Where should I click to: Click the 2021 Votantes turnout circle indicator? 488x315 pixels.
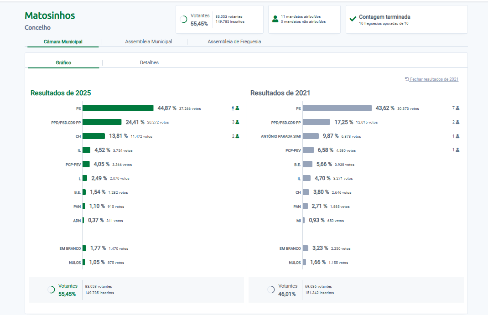(271, 289)
